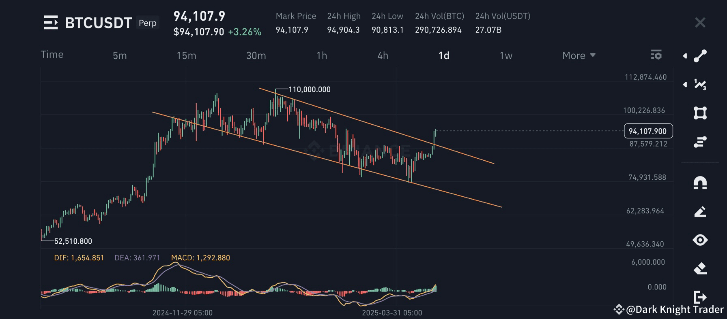Switch to the 15m timeframe
Screen dimensions: 727x319
pos(186,55)
